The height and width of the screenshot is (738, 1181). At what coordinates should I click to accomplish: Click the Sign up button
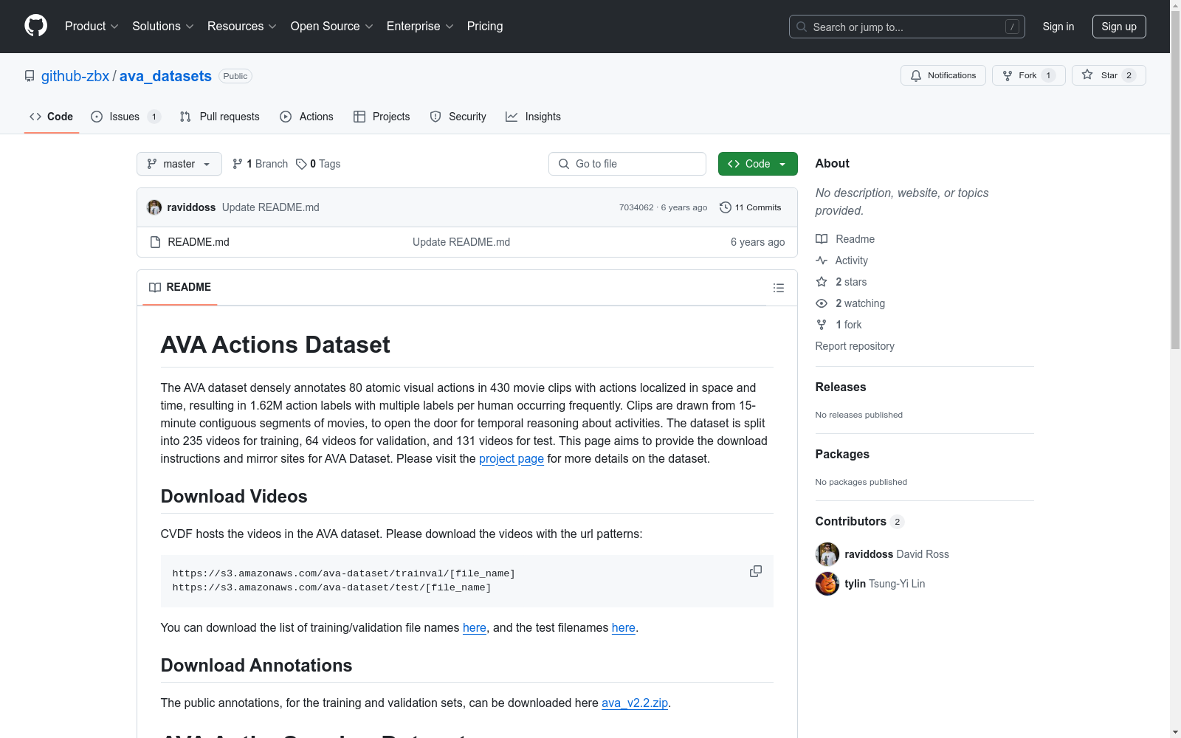coord(1119,27)
